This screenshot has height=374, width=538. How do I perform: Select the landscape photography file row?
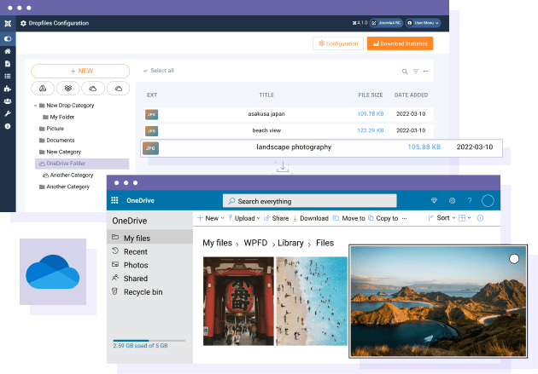tap(321, 148)
